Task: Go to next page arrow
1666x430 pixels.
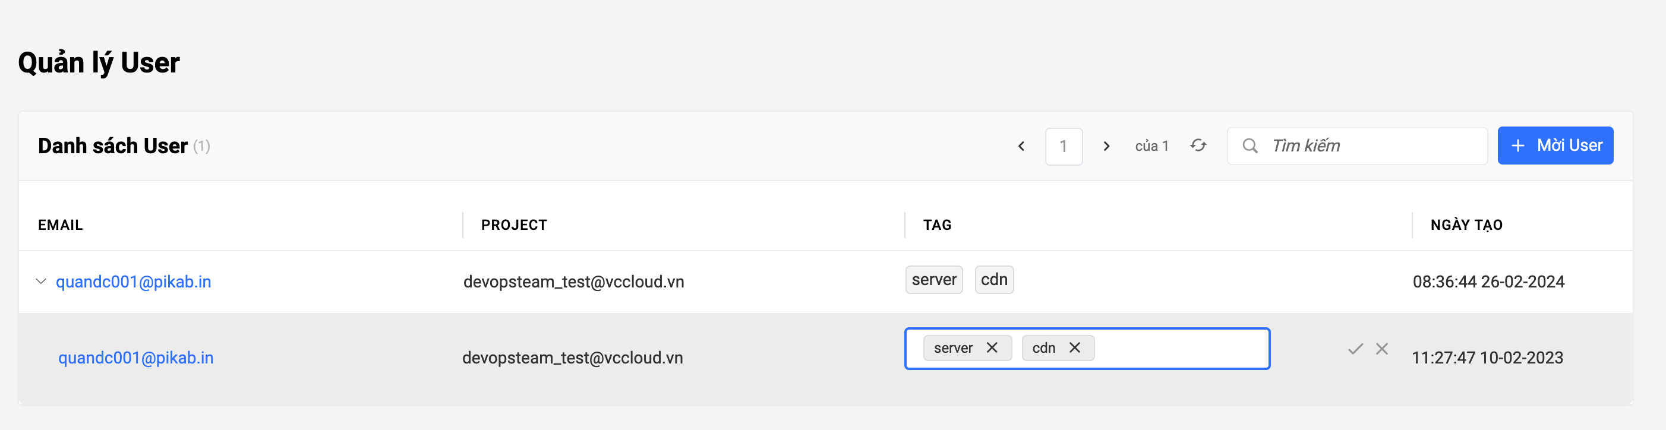Action: click(x=1106, y=146)
